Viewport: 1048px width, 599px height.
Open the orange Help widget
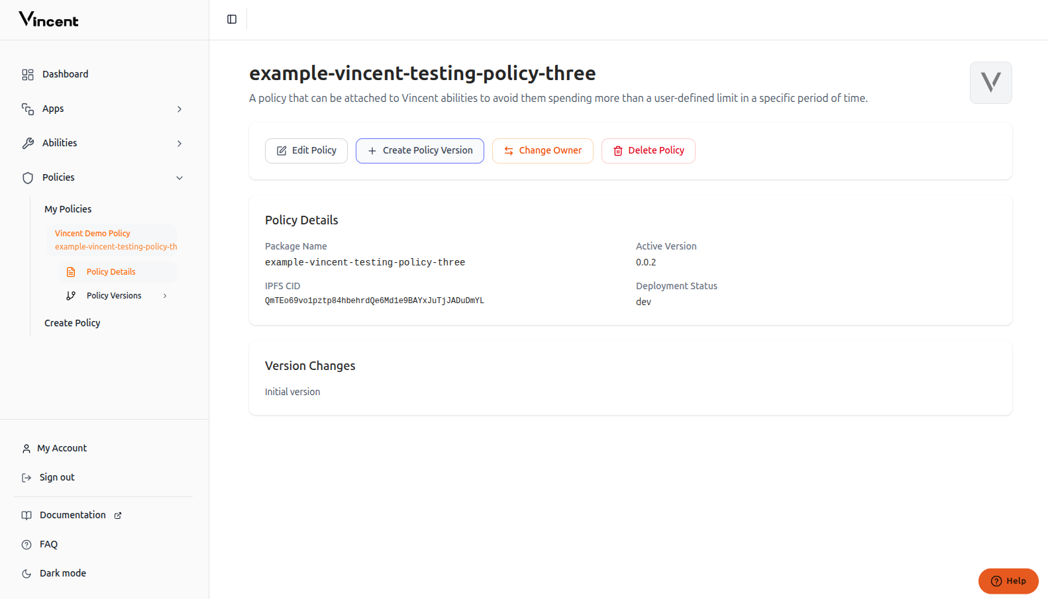coord(1008,581)
